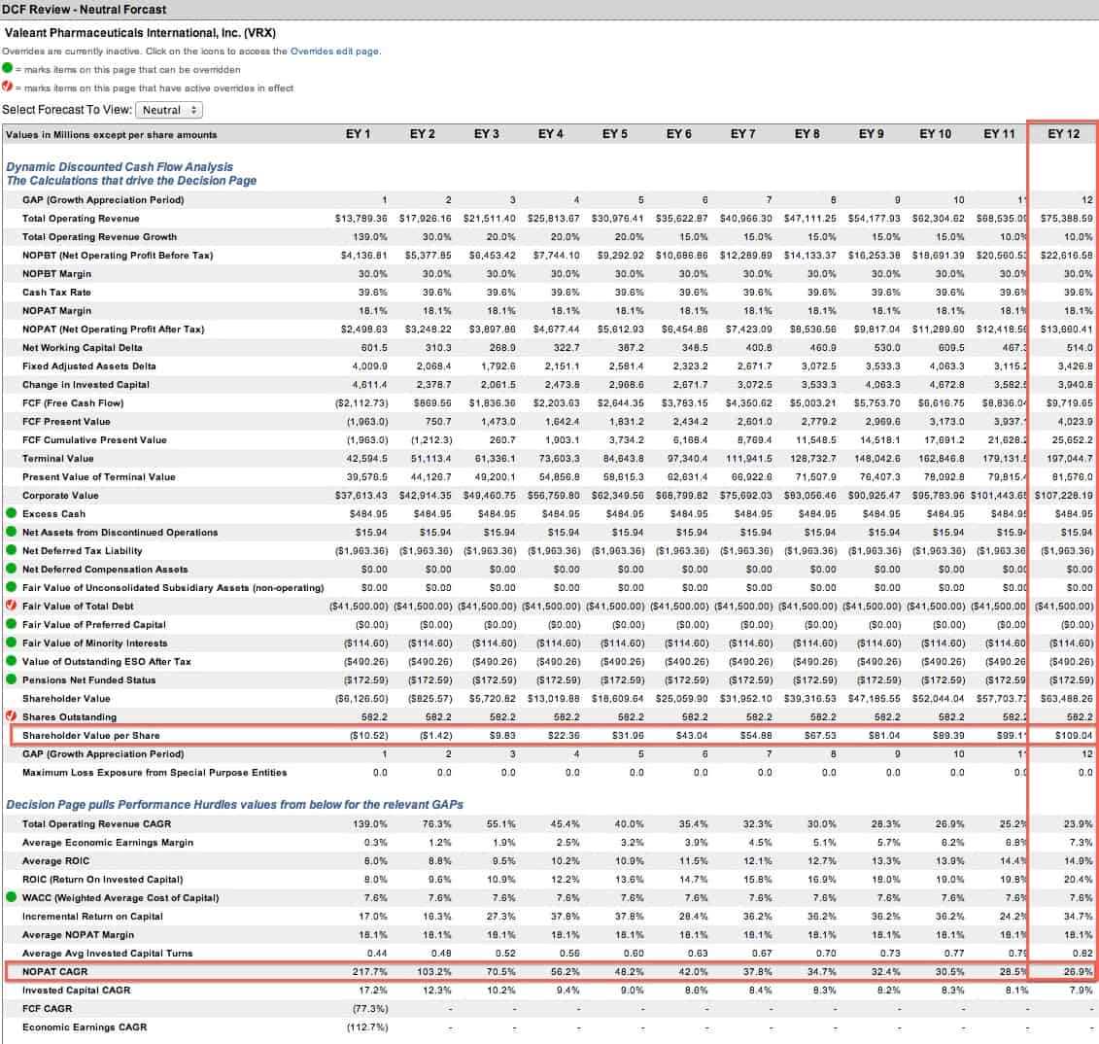
Task: Select the EY 10 column header
Action: pyautogui.click(x=936, y=134)
